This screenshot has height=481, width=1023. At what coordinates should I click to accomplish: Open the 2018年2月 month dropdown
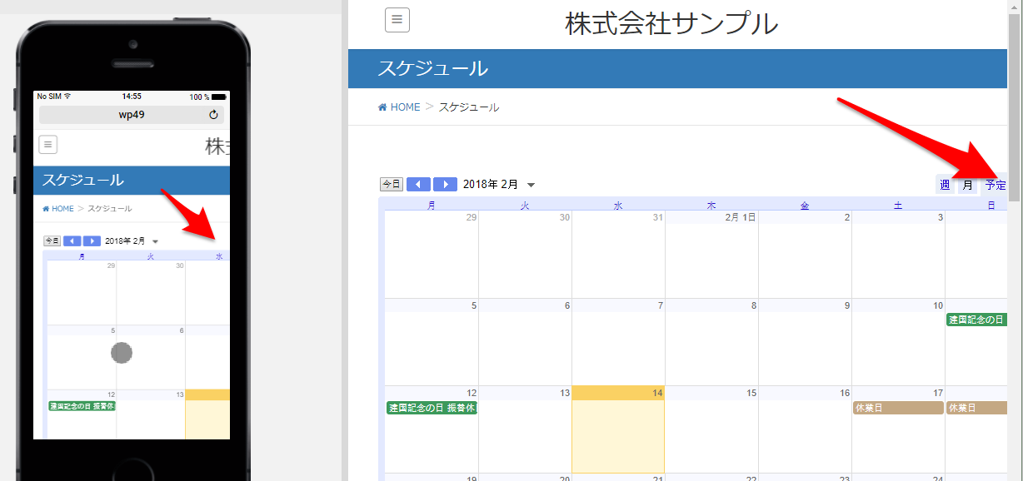click(531, 185)
